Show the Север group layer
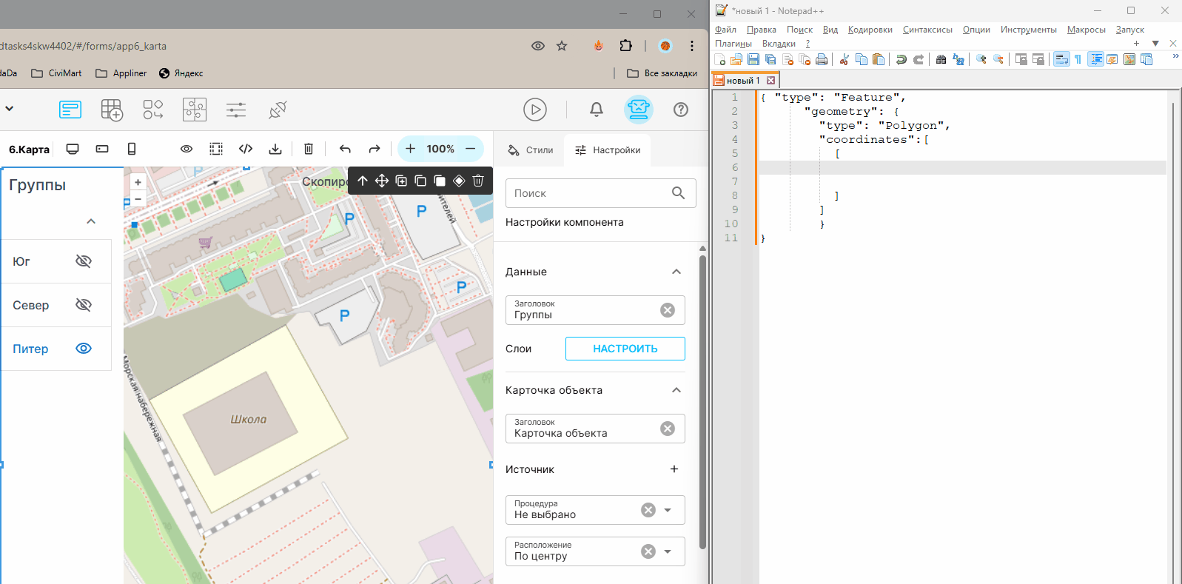Image resolution: width=1182 pixels, height=584 pixels. click(84, 305)
